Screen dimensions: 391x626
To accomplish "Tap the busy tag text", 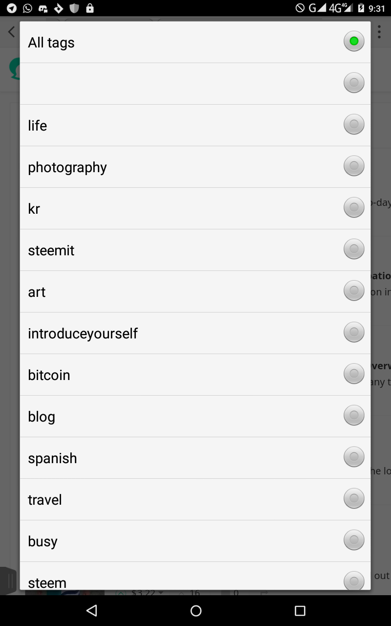I will pos(43,541).
